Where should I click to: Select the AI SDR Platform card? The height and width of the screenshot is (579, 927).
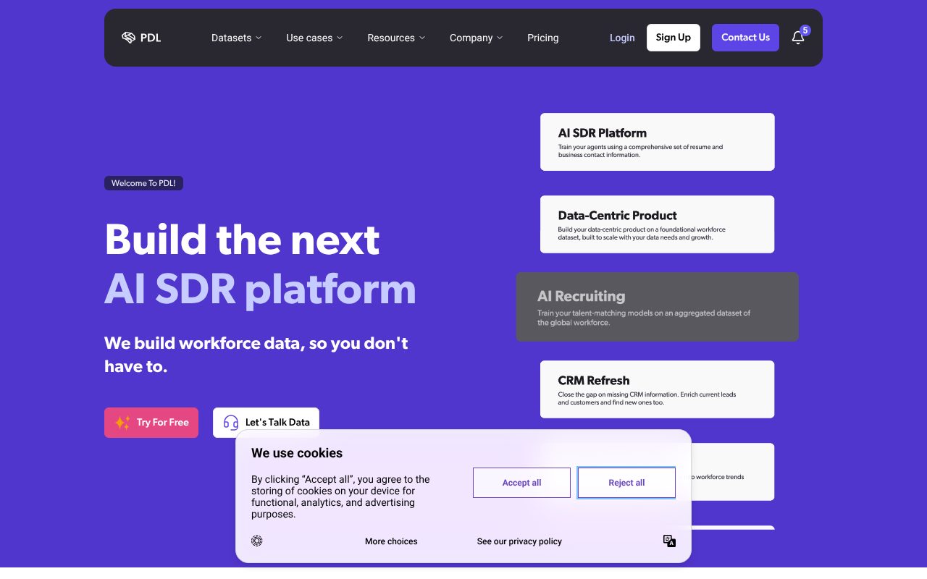point(658,142)
